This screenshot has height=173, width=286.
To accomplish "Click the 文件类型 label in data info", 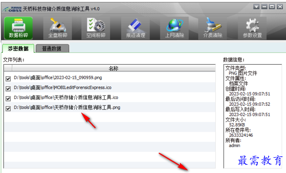I will pyautogui.click(x=236, y=68).
